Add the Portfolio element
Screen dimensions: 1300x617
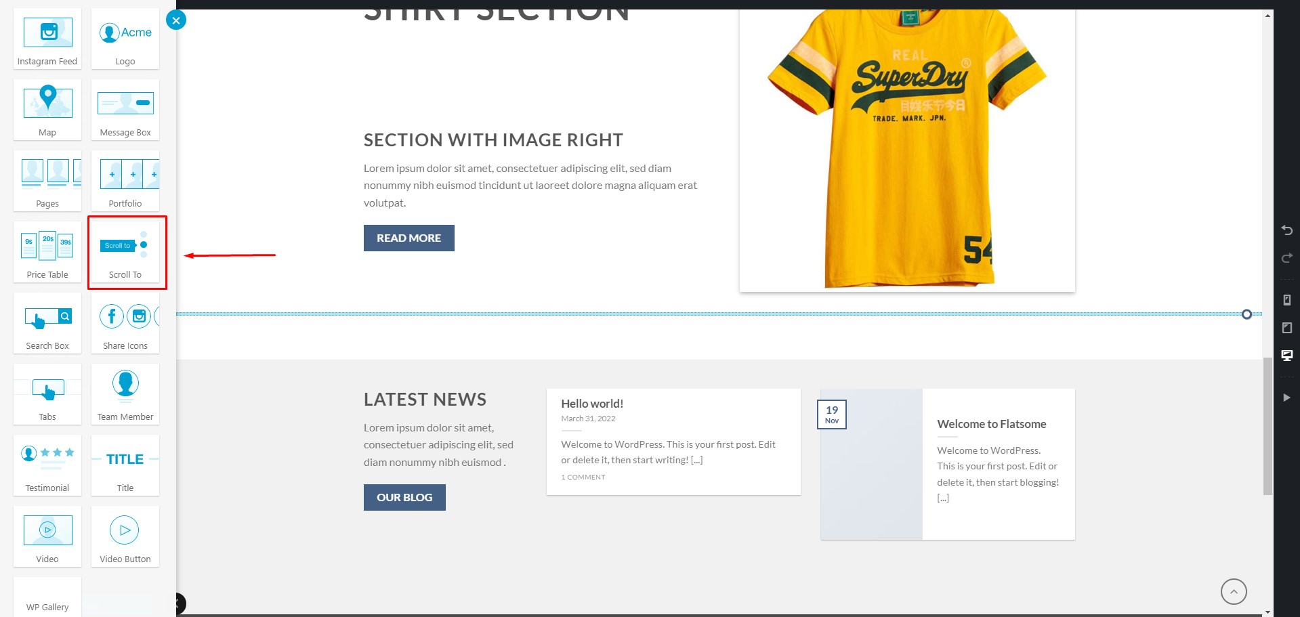[x=125, y=181]
